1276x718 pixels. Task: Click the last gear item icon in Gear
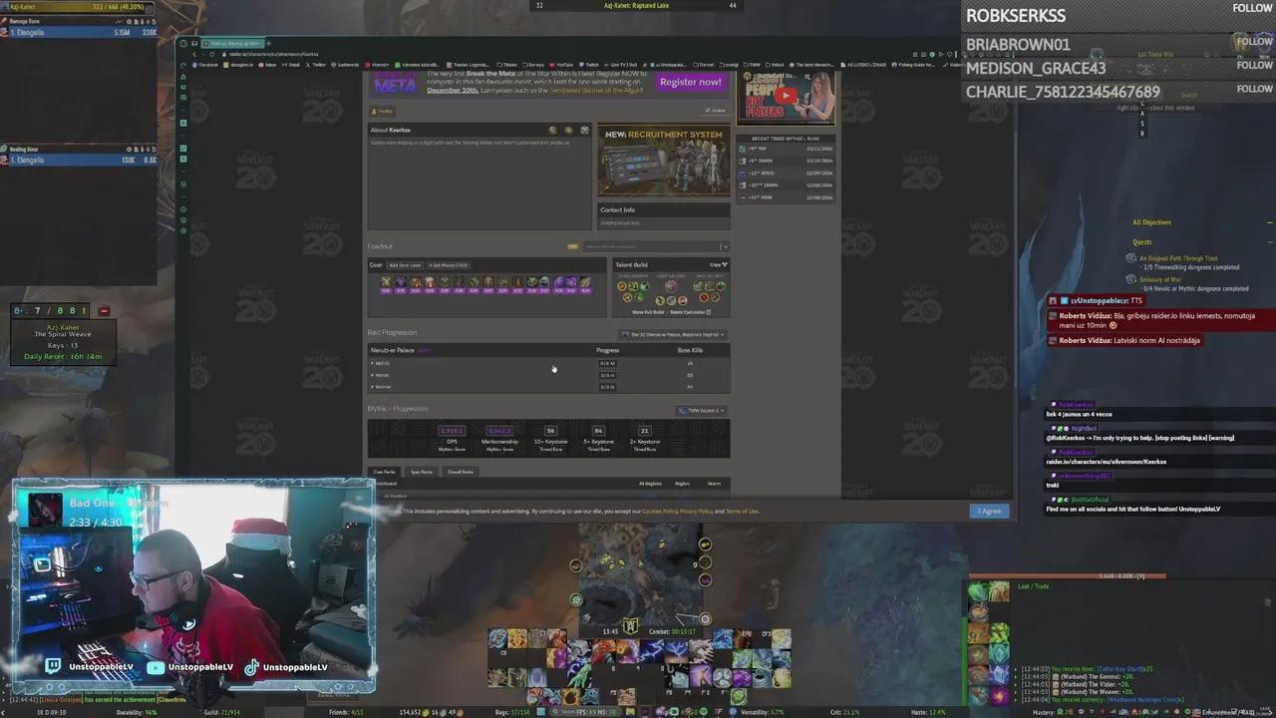586,283
